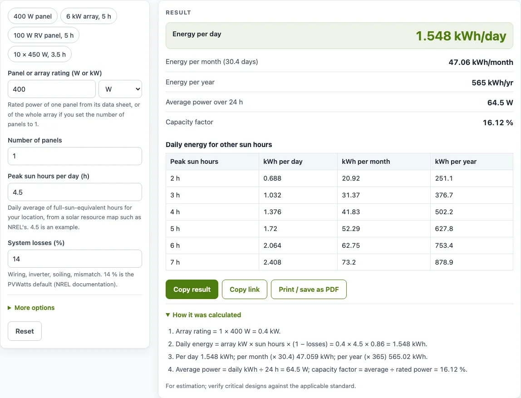Click the panel rating input field
Screen dimensions: 521x398
click(52, 89)
